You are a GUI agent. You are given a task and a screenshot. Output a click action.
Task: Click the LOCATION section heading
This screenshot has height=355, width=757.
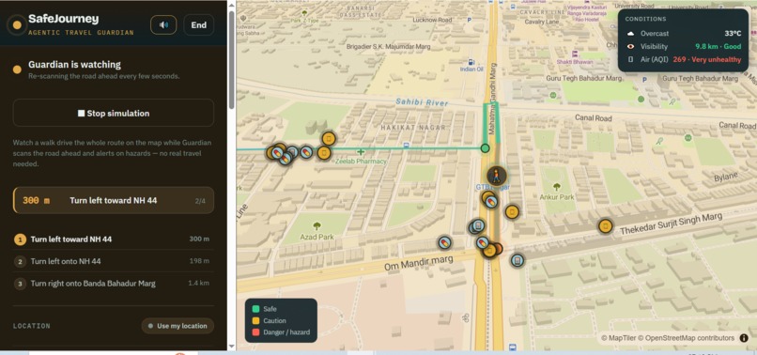click(x=31, y=326)
